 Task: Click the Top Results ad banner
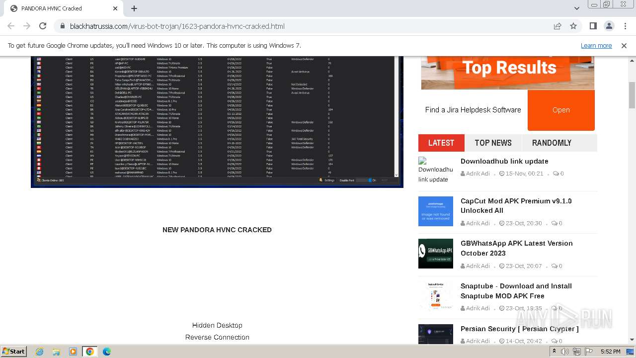coord(507,73)
